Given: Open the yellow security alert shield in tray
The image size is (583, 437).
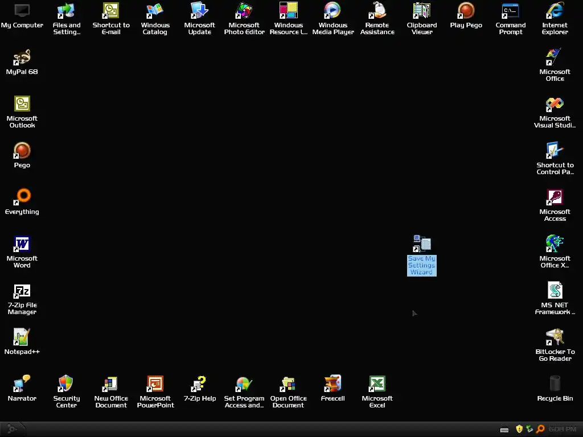Looking at the screenshot, I should pyautogui.click(x=519, y=429).
